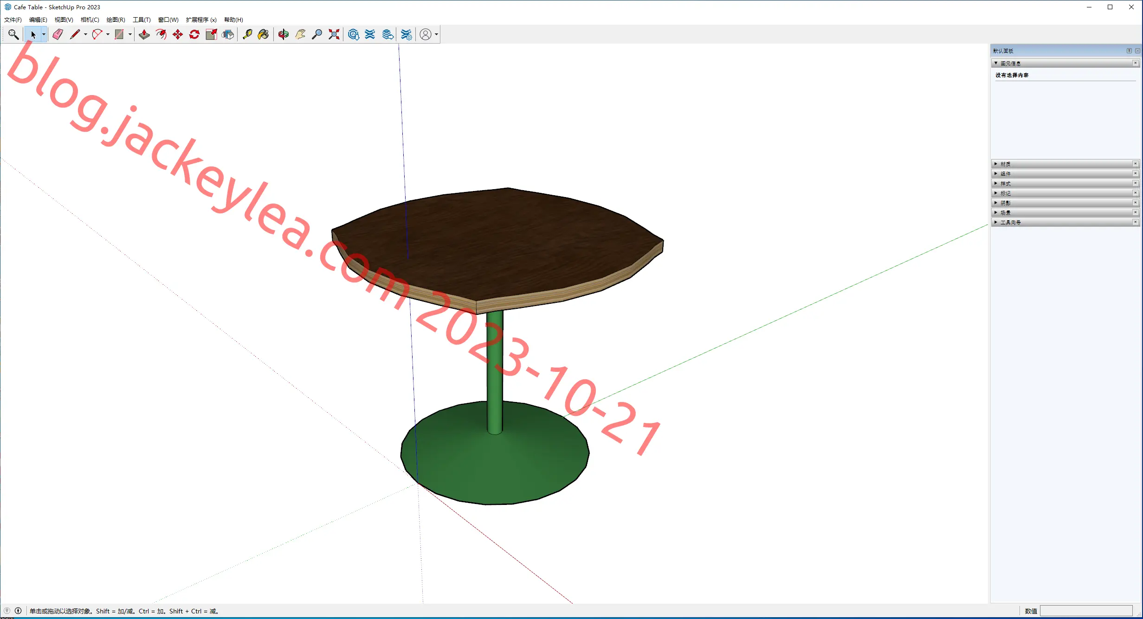
Task: Select the Rectangle shape tool
Action: click(x=119, y=34)
